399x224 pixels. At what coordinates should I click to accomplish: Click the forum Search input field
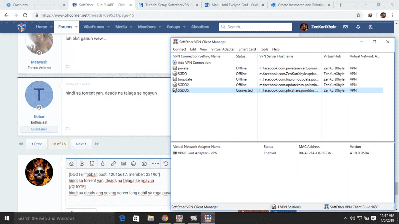[255, 27]
